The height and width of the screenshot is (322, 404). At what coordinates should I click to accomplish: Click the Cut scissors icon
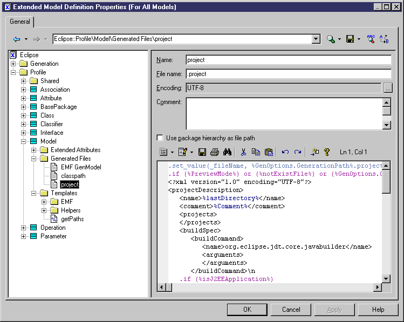pyautogui.click(x=243, y=152)
